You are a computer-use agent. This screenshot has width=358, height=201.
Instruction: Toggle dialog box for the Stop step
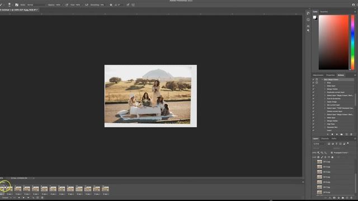click(x=317, y=83)
